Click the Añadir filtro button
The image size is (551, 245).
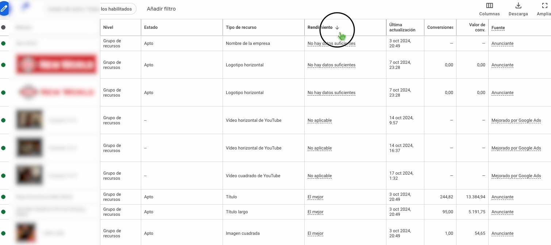pyautogui.click(x=161, y=9)
